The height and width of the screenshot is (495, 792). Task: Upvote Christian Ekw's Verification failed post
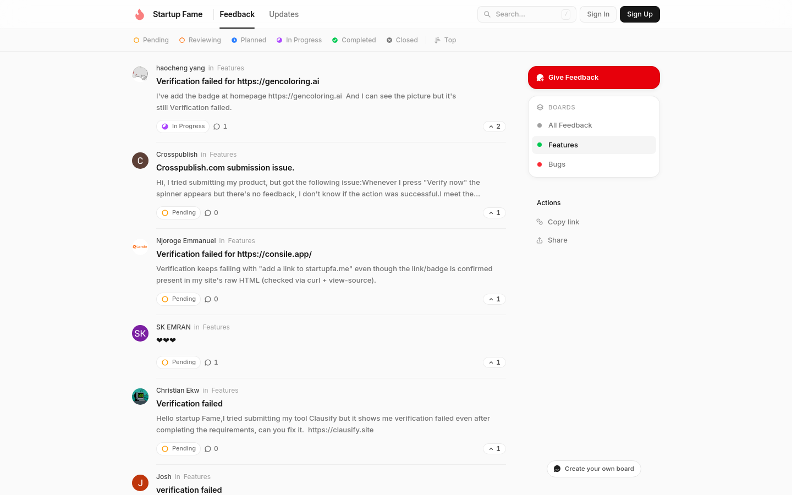(494, 449)
